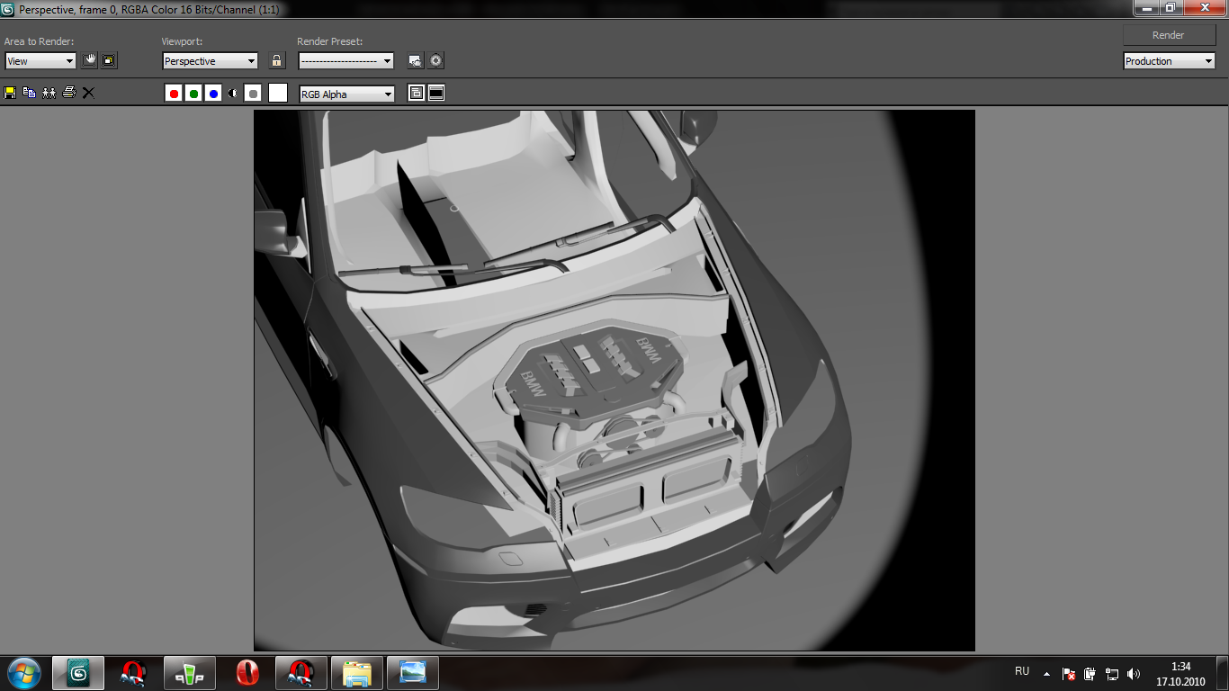Show hidden system tray icons

click(x=1046, y=674)
